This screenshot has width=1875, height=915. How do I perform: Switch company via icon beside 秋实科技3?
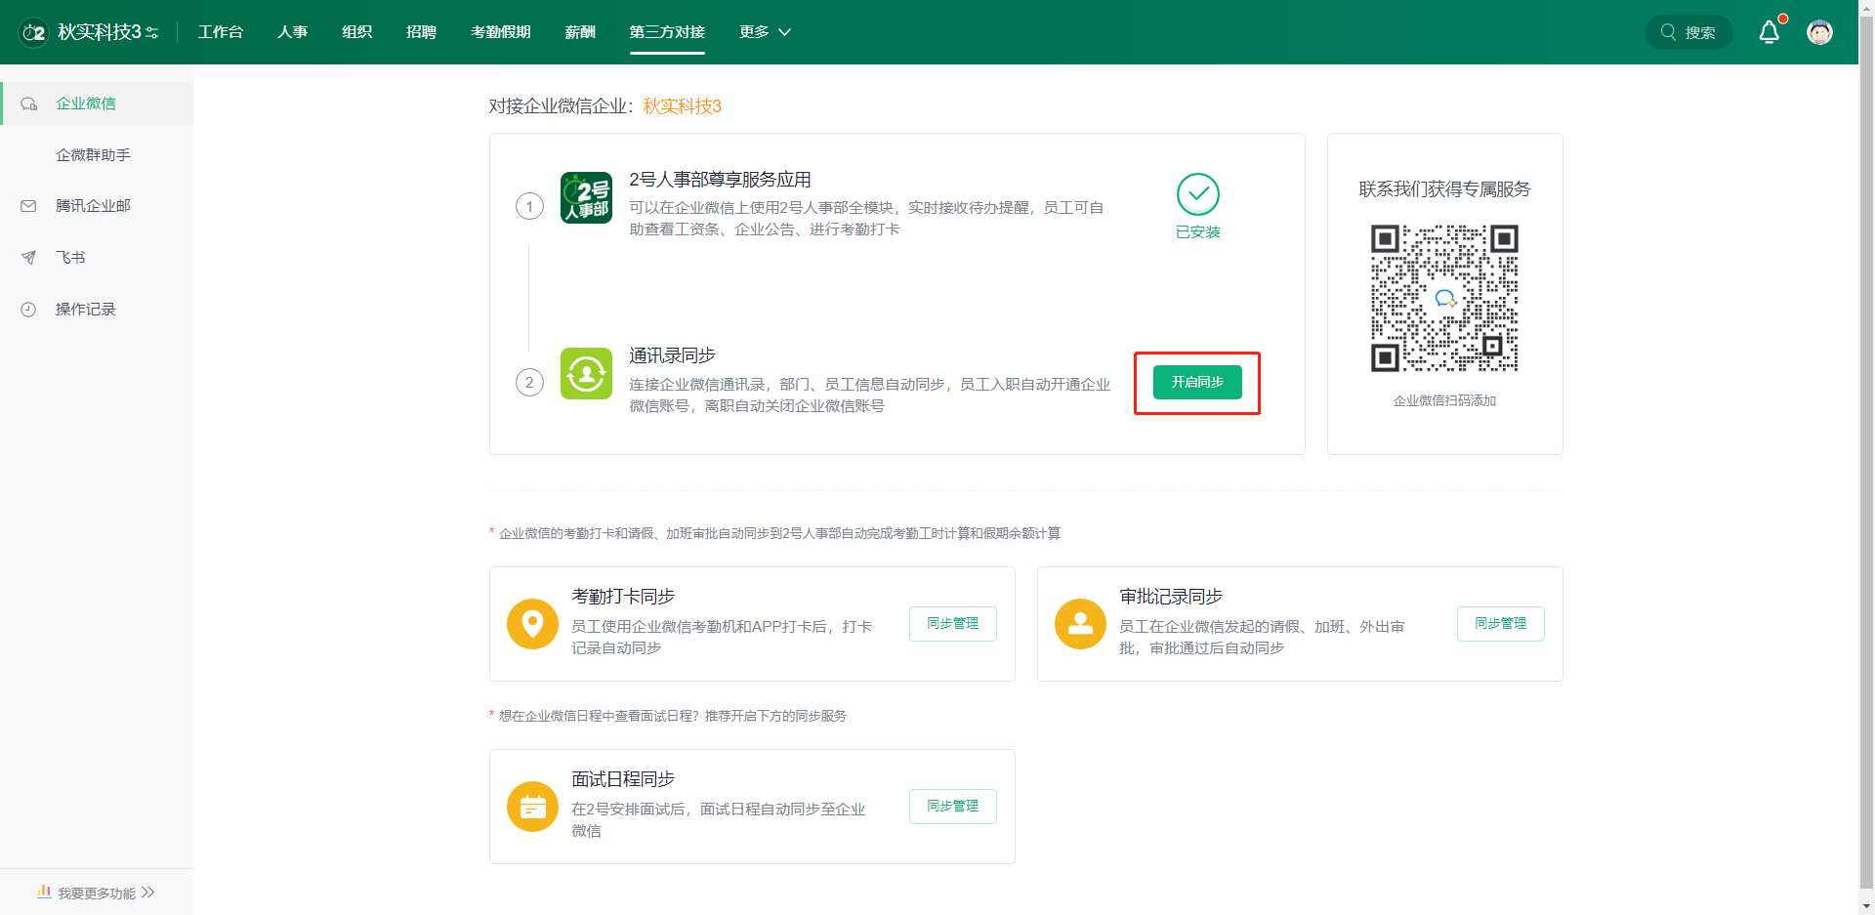(151, 33)
